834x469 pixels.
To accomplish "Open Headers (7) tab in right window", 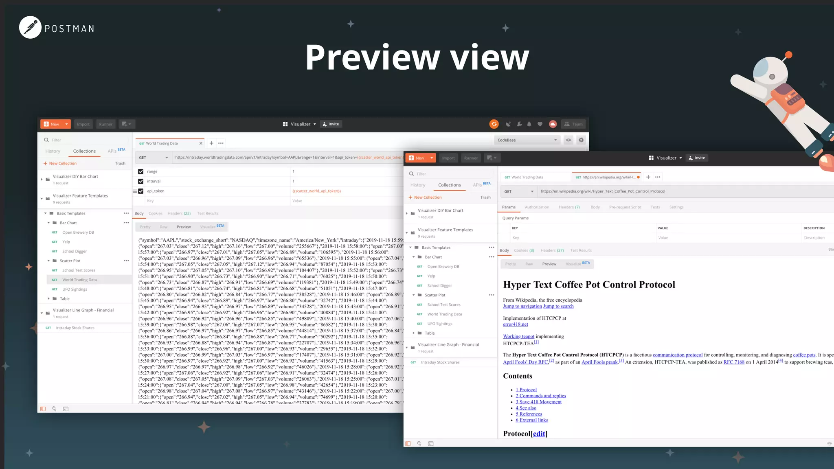I will [x=569, y=207].
